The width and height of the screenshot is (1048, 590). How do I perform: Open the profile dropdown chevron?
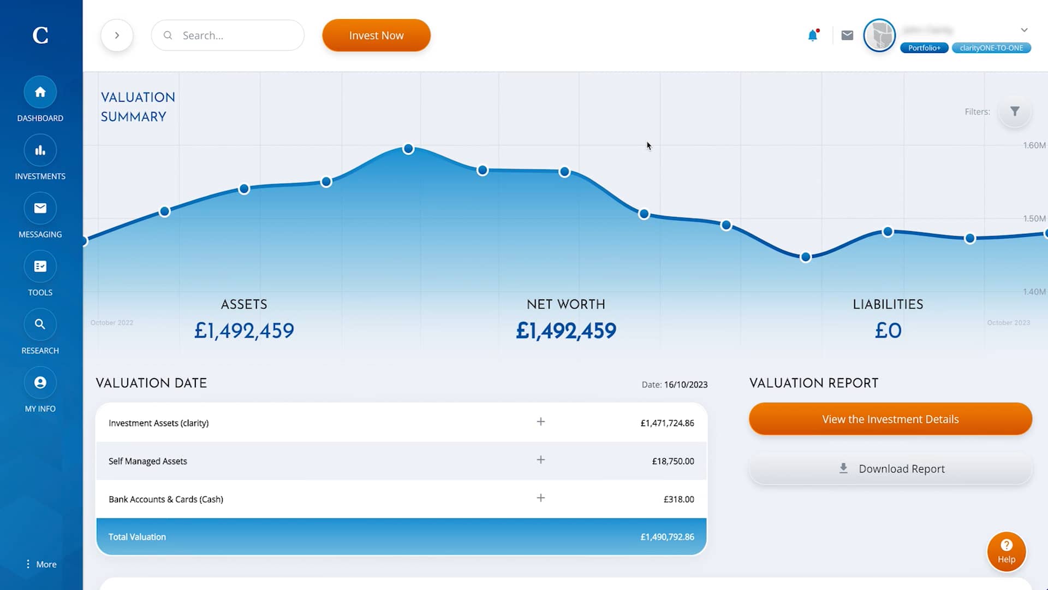click(x=1023, y=30)
